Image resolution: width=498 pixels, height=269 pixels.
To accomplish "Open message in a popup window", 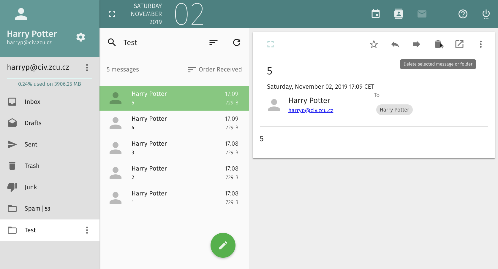I will coord(459,44).
